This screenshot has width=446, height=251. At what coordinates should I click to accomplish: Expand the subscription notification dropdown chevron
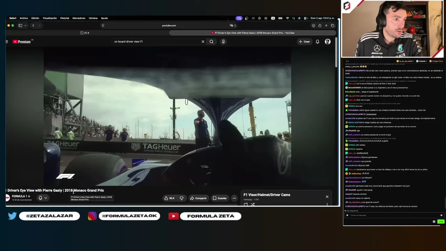[x=46, y=198]
